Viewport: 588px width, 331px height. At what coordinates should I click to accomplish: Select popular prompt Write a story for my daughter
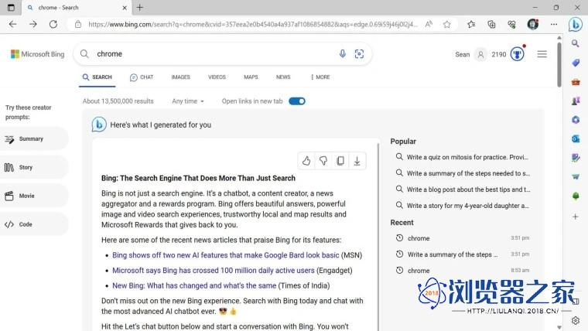(463, 206)
